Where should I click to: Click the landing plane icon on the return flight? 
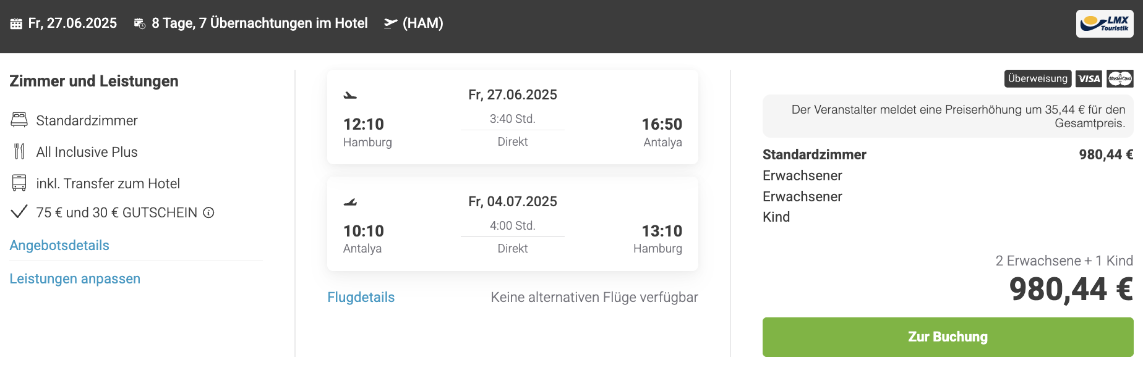coord(350,202)
